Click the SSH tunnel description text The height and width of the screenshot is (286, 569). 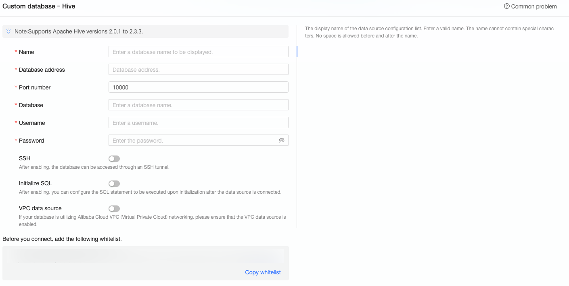pos(94,167)
